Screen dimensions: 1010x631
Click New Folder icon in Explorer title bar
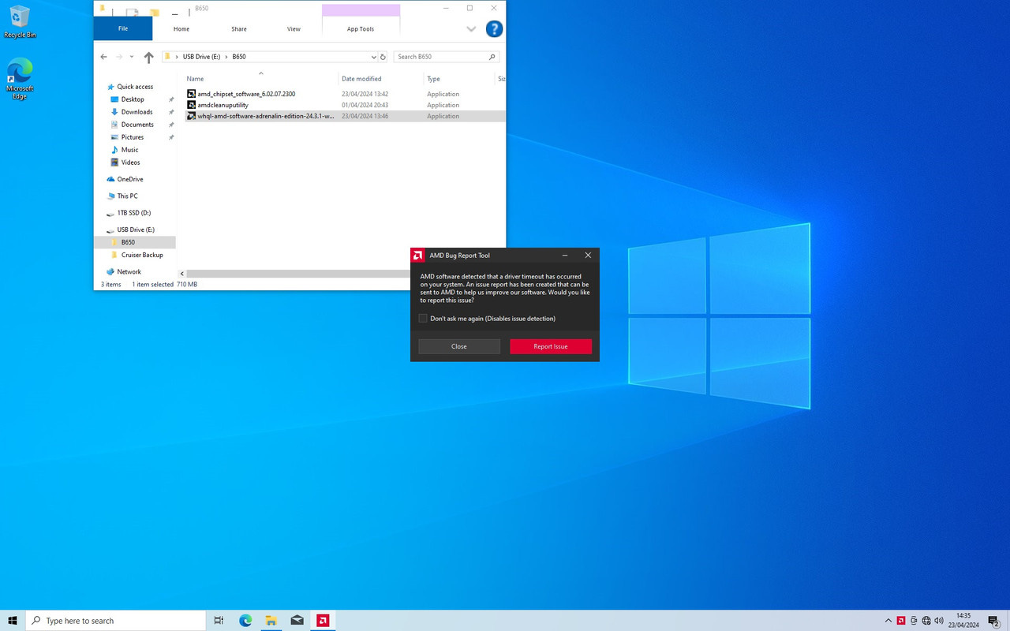155,12
